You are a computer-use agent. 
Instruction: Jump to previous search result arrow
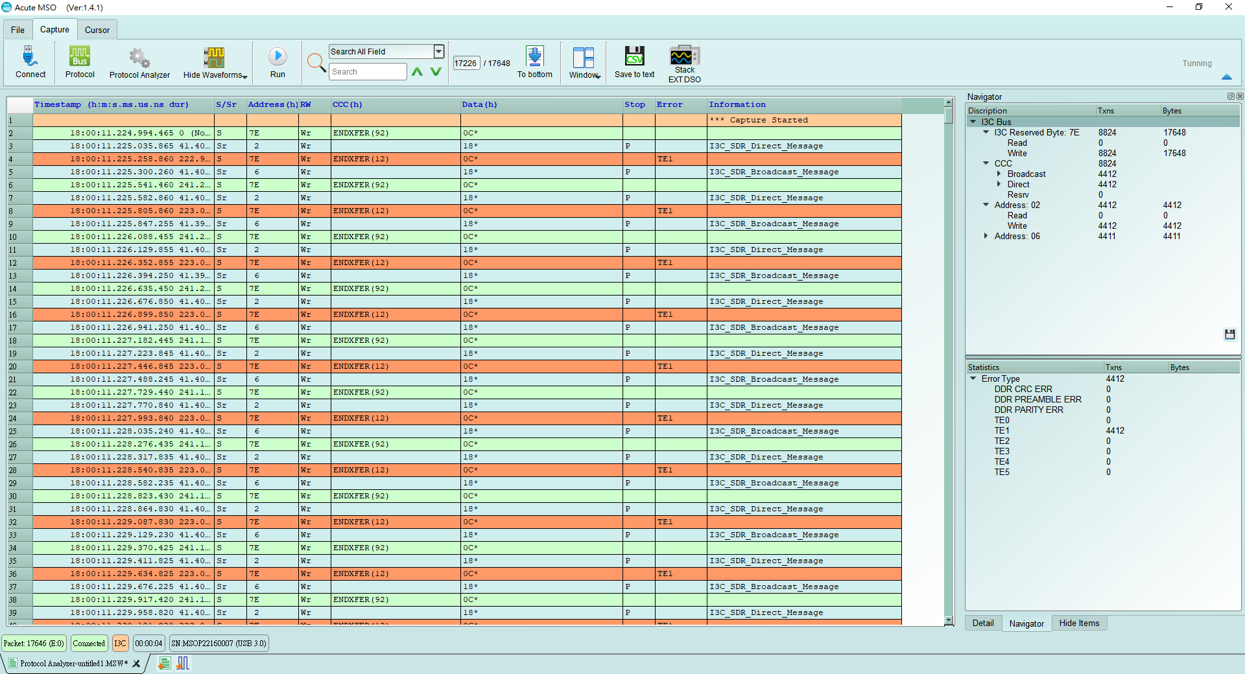[417, 71]
